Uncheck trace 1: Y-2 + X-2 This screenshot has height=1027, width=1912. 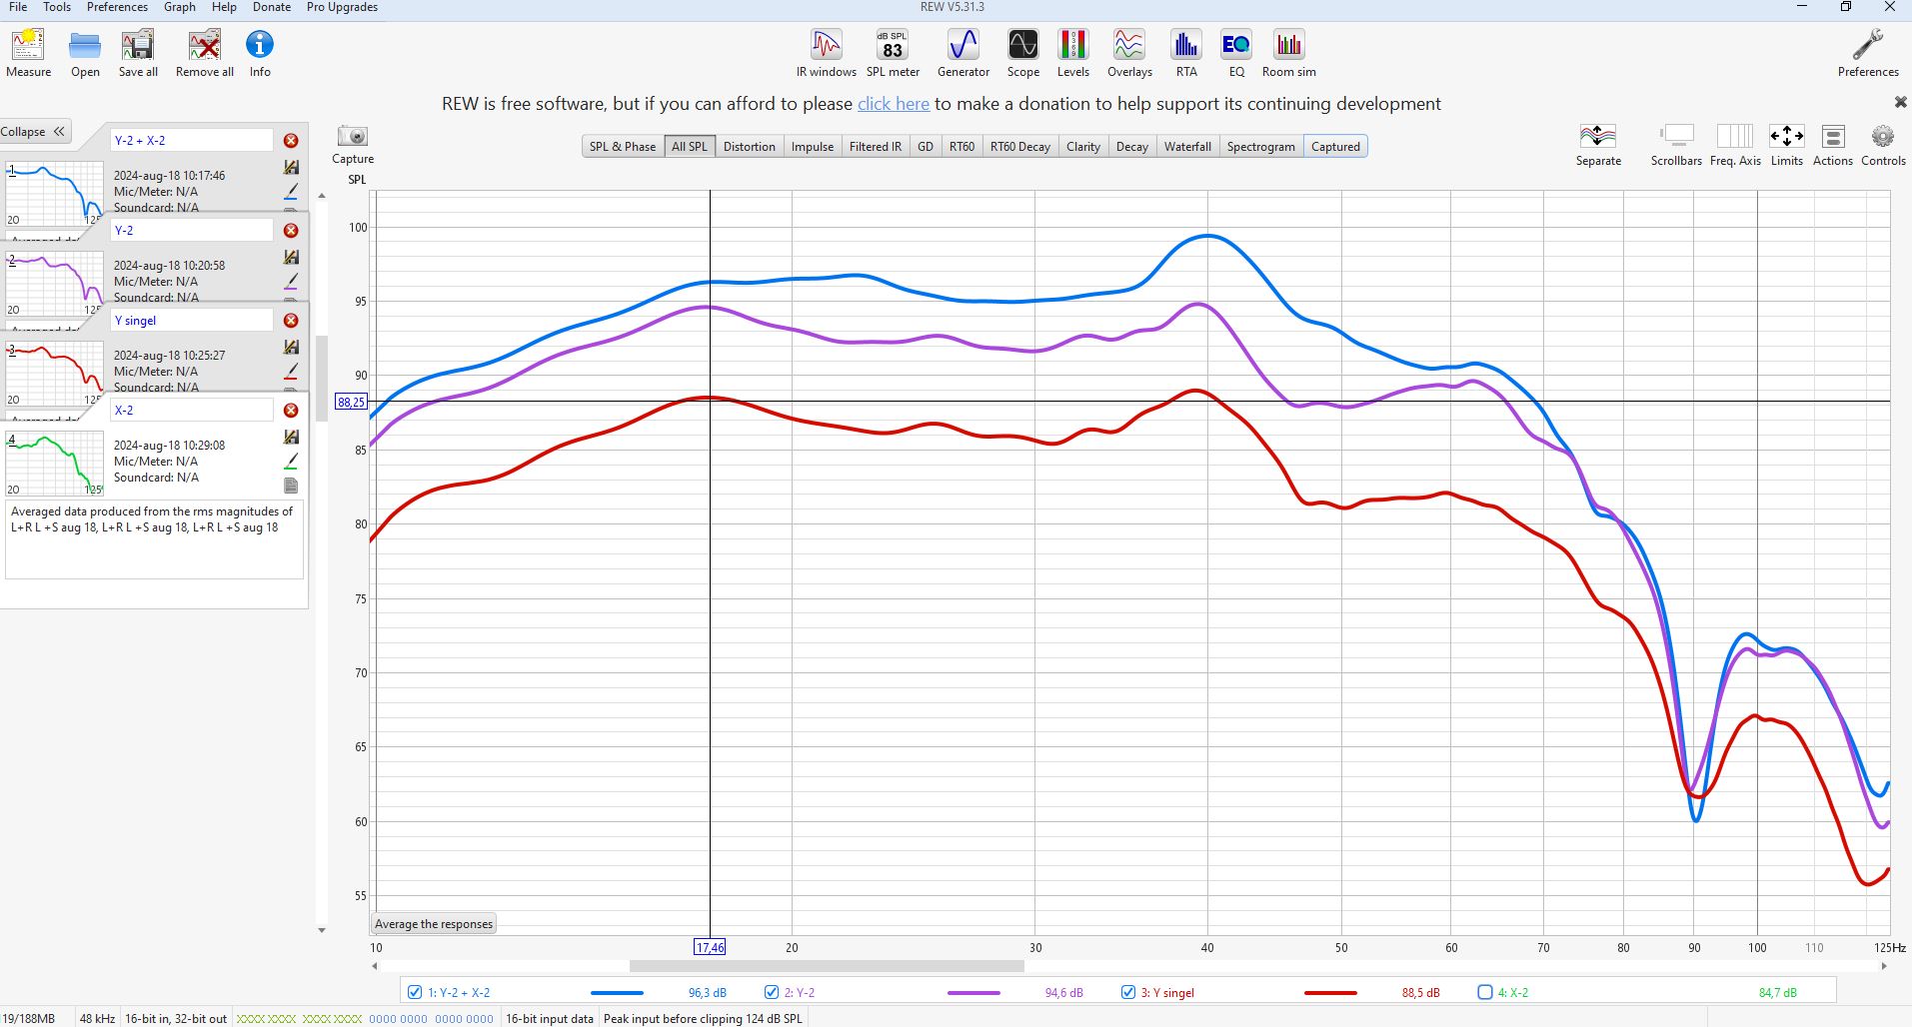tap(415, 992)
